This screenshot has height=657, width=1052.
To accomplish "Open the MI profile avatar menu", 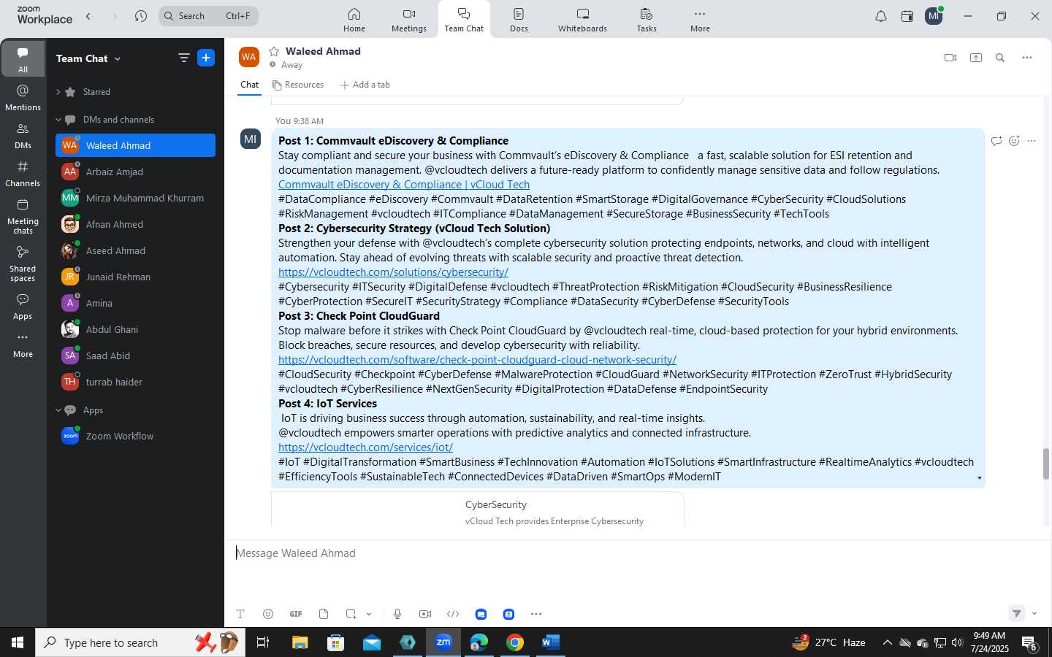I will [x=934, y=16].
